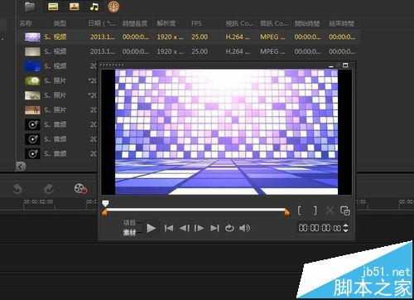This screenshot has height=300, width=414.
Task: Collapse the library panel with the left chevron
Action: 21,167
